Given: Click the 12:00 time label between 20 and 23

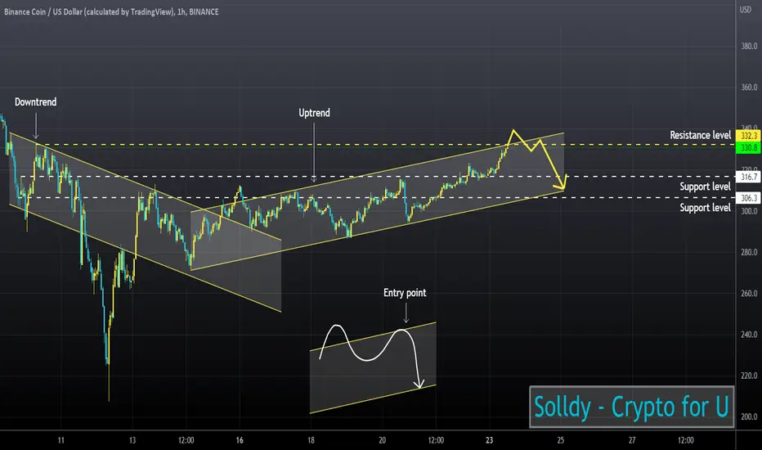Looking at the screenshot, I should [436, 440].
